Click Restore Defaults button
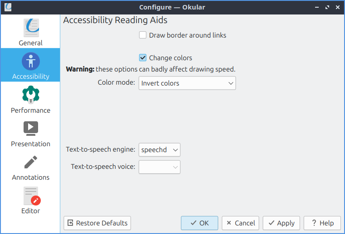The width and height of the screenshot is (345, 234). (97, 223)
